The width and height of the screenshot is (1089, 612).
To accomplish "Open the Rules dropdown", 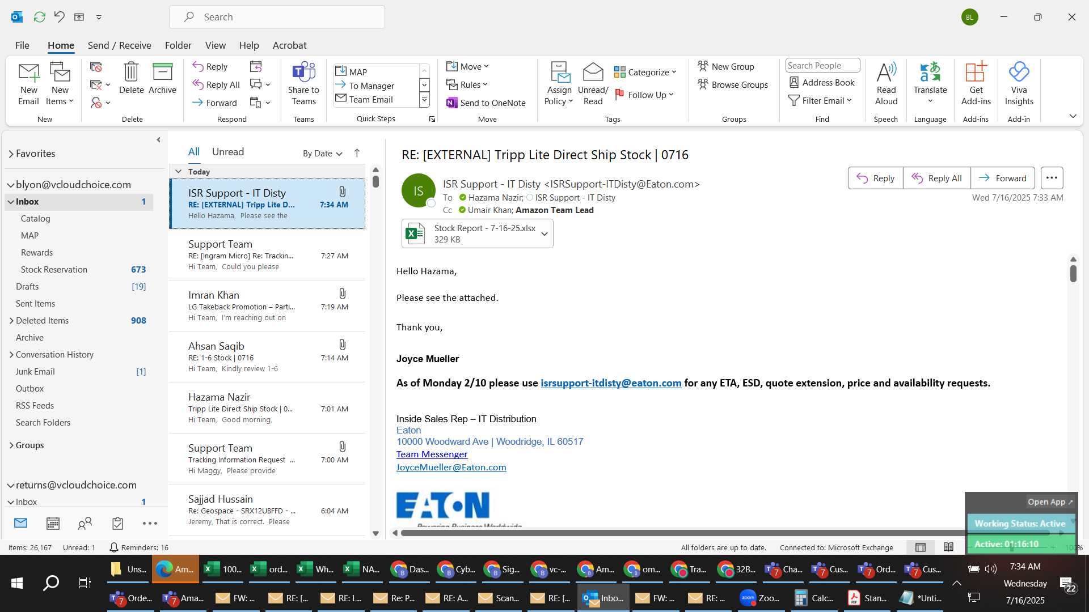I will (467, 84).
